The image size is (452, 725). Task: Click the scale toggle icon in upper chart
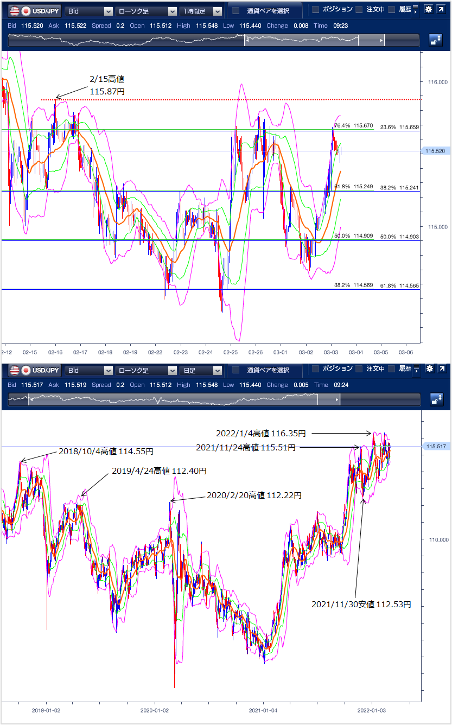[435, 40]
